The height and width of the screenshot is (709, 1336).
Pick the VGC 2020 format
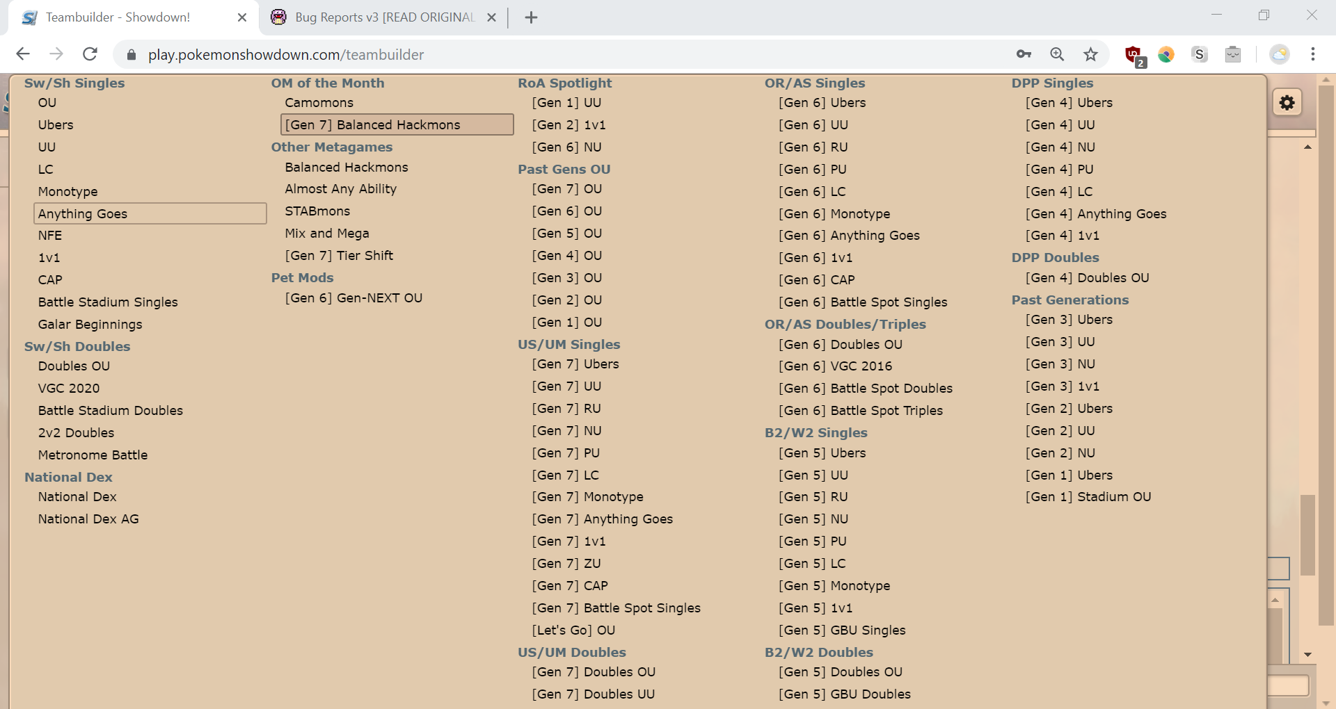click(x=69, y=388)
